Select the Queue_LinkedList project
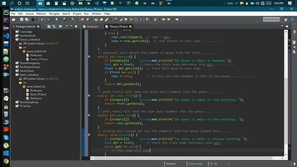 point(30,39)
